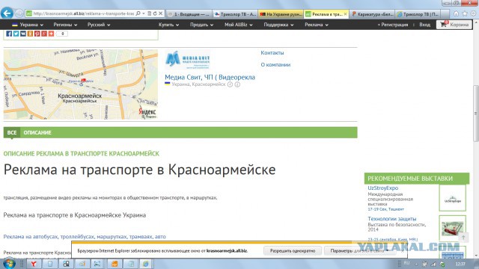Open compatibility view icon in address bar
This screenshot has height=269, width=479.
(x=150, y=13)
